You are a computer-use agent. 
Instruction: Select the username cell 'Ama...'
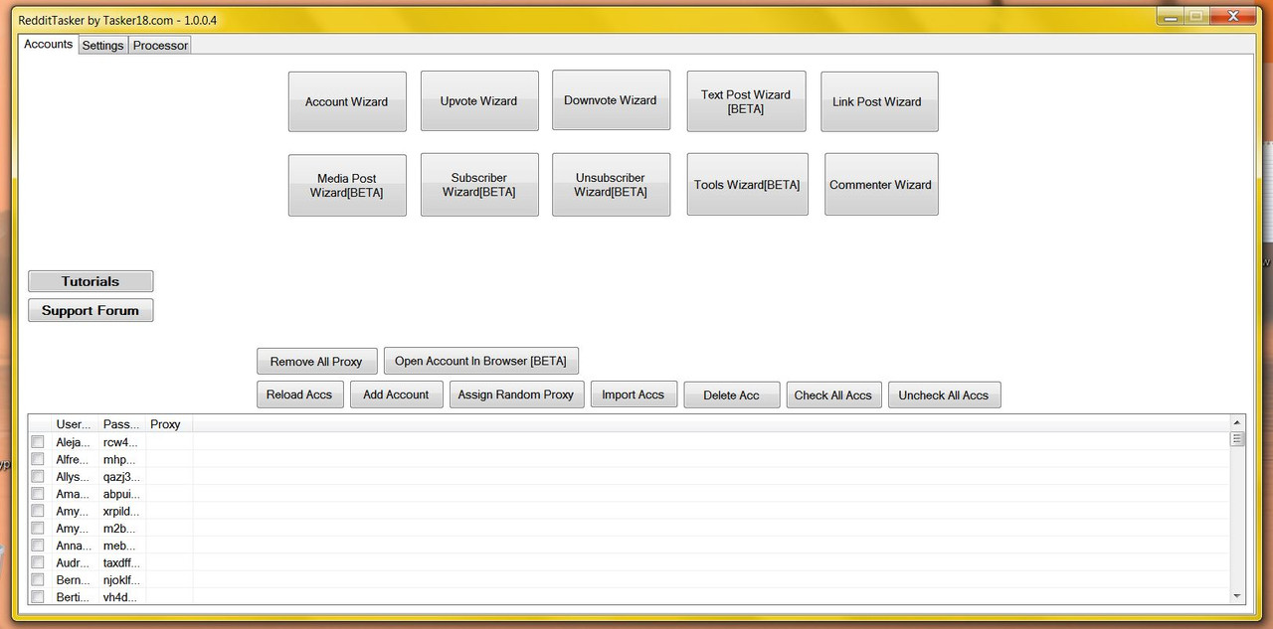pyautogui.click(x=72, y=494)
